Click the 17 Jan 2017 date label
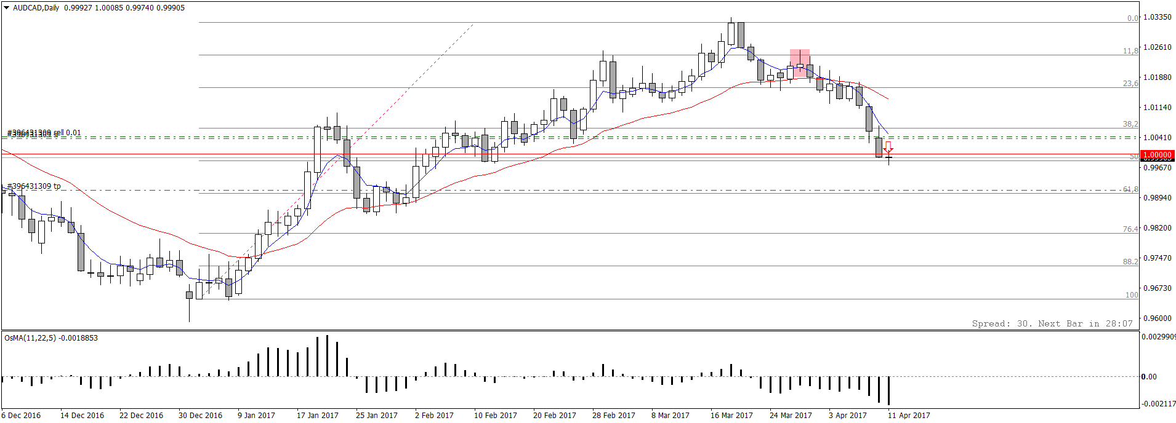 click(317, 416)
